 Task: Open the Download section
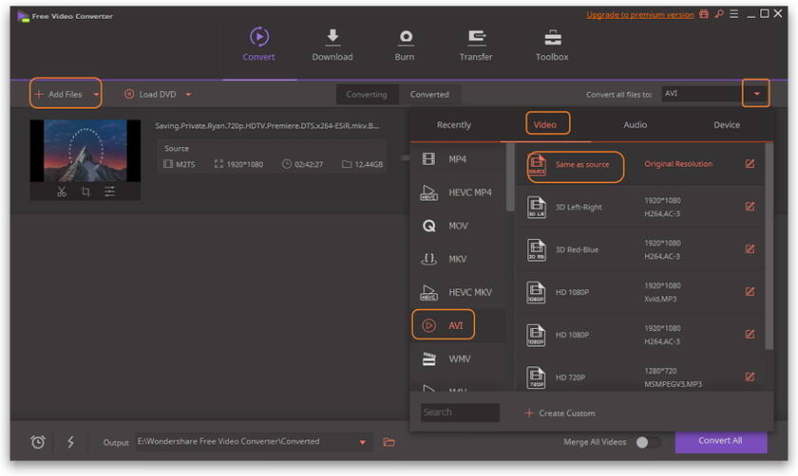[332, 45]
